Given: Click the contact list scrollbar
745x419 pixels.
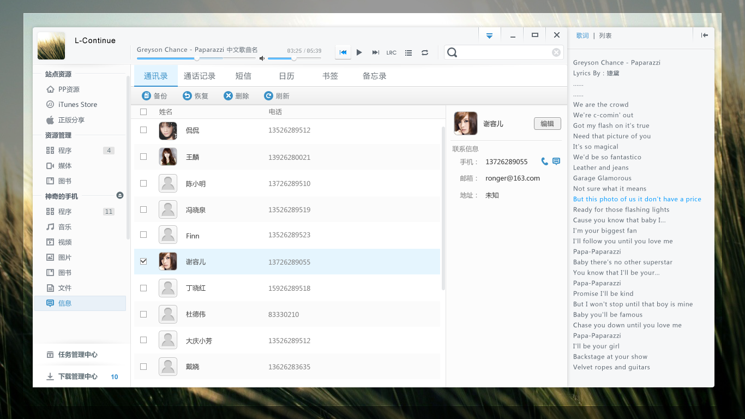Looking at the screenshot, I should 443,208.
